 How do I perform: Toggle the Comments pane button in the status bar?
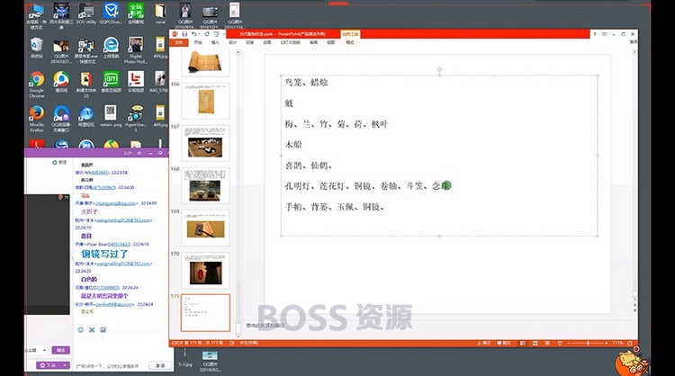504,344
